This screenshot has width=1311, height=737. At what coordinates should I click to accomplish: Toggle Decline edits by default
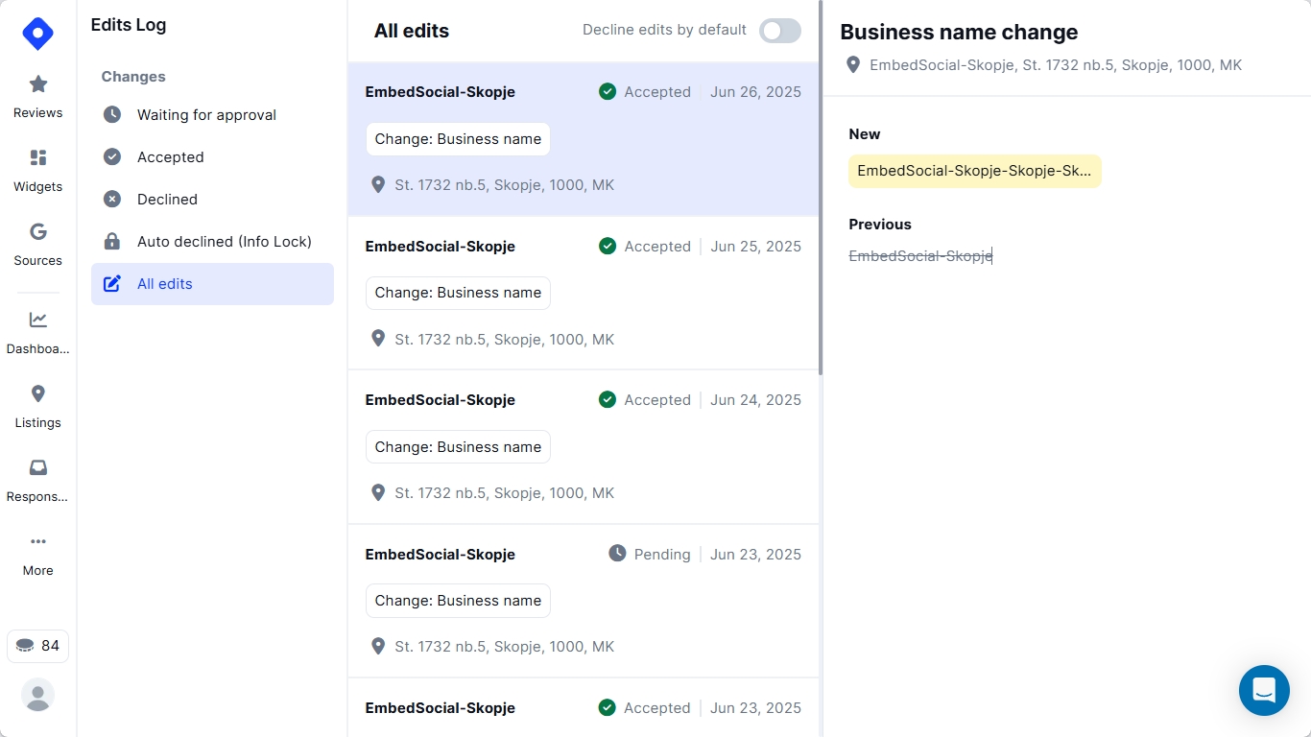[x=780, y=31]
